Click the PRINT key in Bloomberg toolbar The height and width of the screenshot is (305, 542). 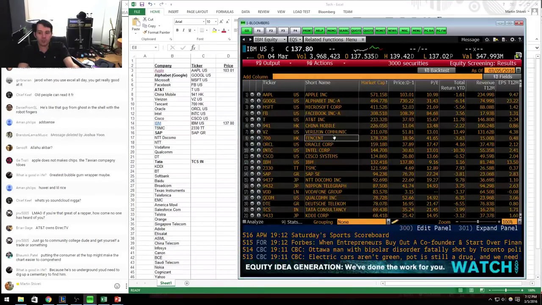point(307,30)
